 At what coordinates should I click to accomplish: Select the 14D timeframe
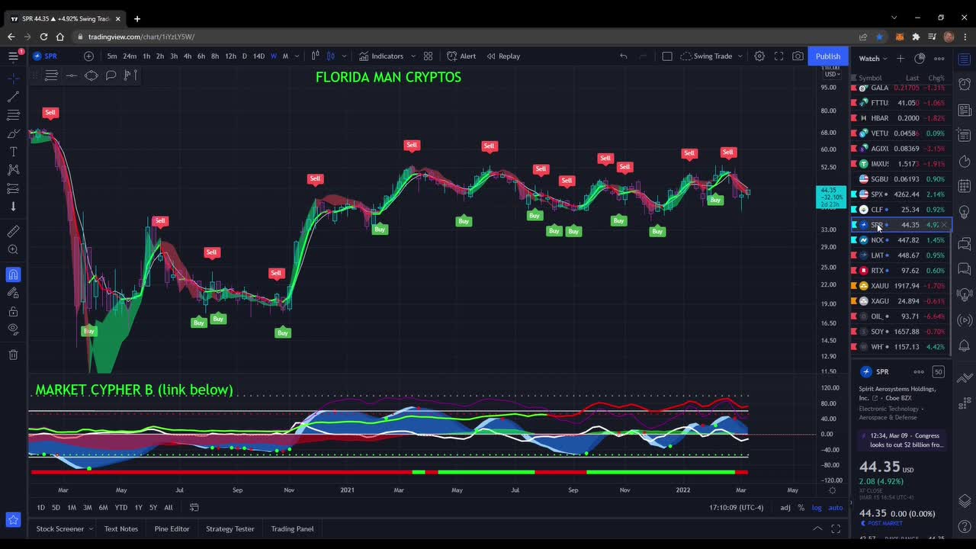pyautogui.click(x=258, y=56)
